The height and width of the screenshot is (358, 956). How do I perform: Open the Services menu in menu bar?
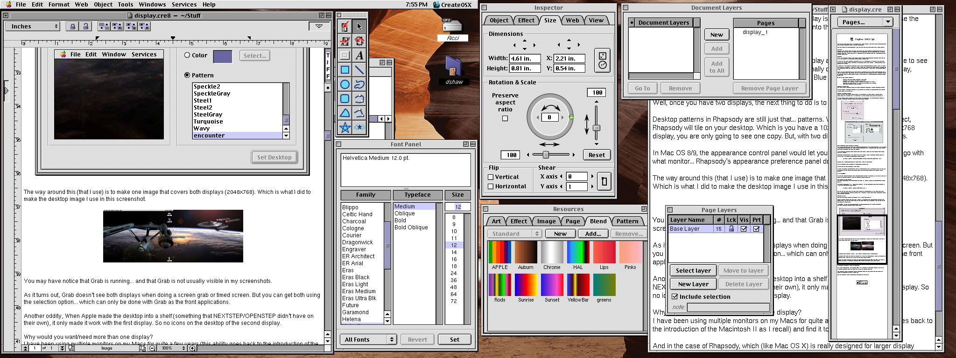(184, 4)
